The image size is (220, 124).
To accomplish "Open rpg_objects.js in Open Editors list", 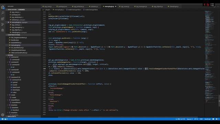I will click(23, 30).
